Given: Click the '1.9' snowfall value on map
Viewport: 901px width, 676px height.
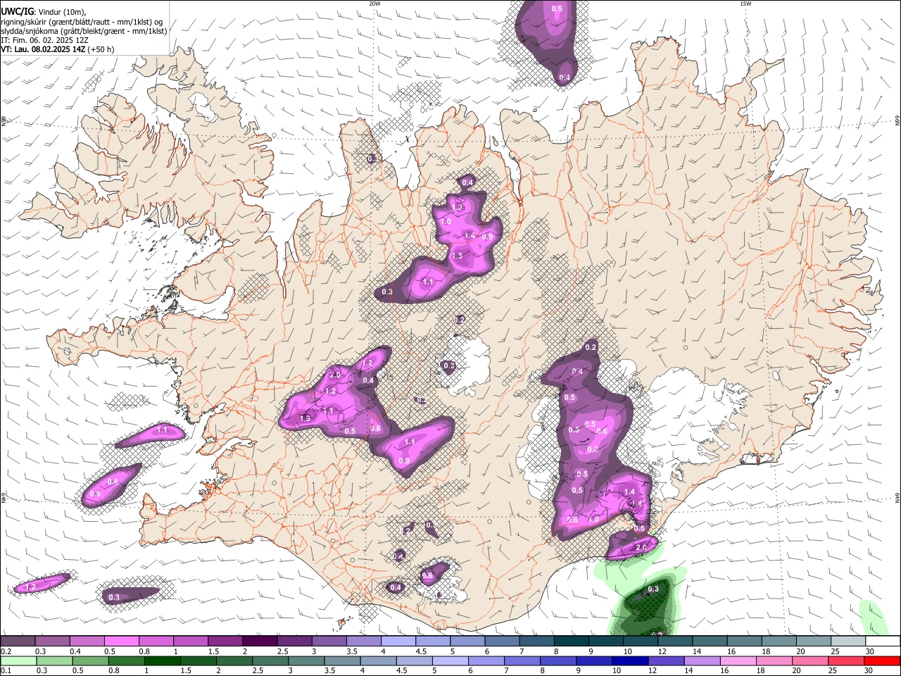Looking at the screenshot, I should pyautogui.click(x=305, y=418).
